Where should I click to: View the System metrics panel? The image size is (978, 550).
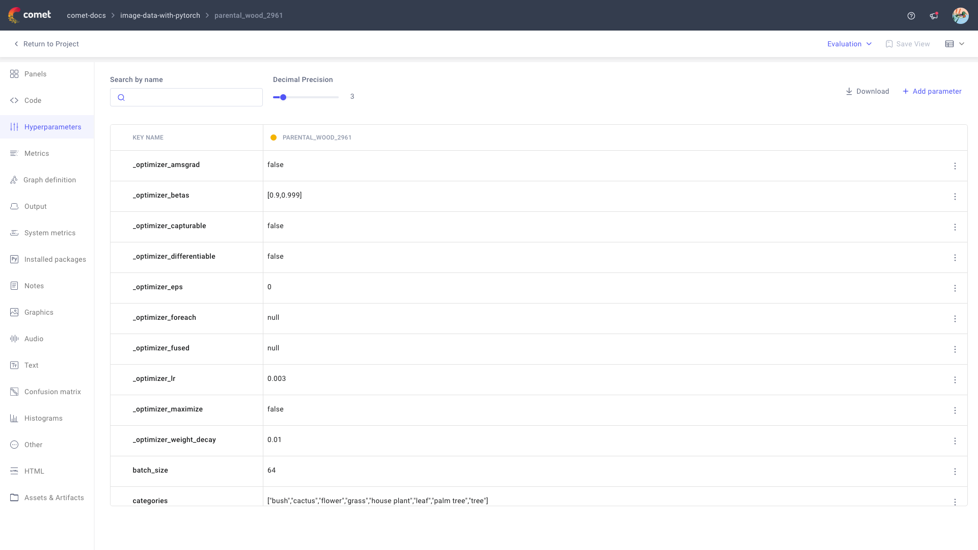point(49,233)
